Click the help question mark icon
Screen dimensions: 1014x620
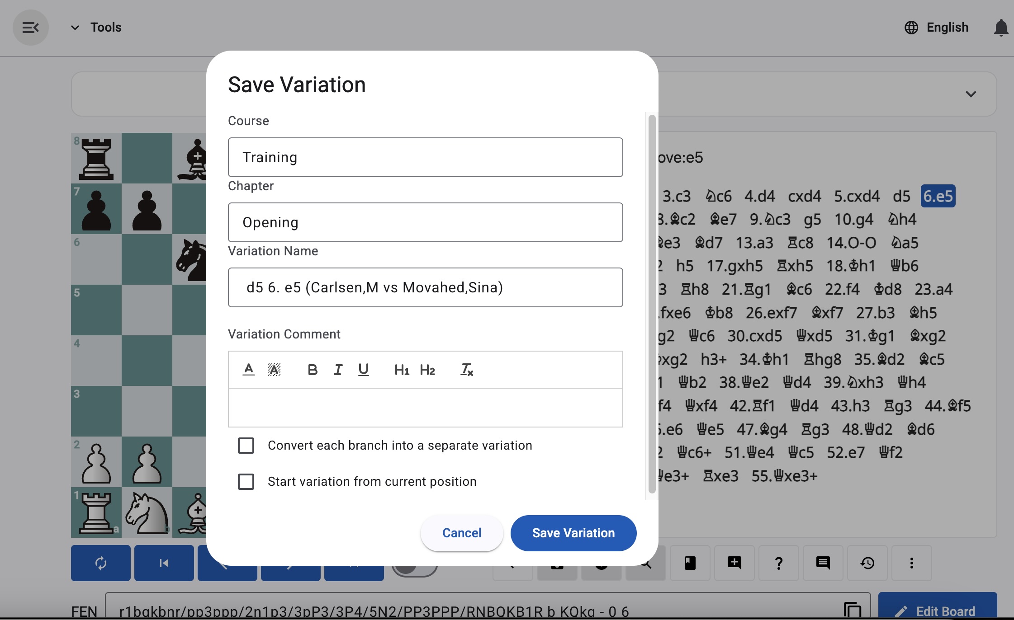778,563
